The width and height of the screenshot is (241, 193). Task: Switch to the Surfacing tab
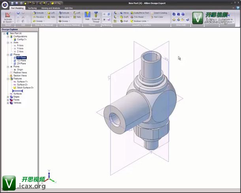click(32, 8)
